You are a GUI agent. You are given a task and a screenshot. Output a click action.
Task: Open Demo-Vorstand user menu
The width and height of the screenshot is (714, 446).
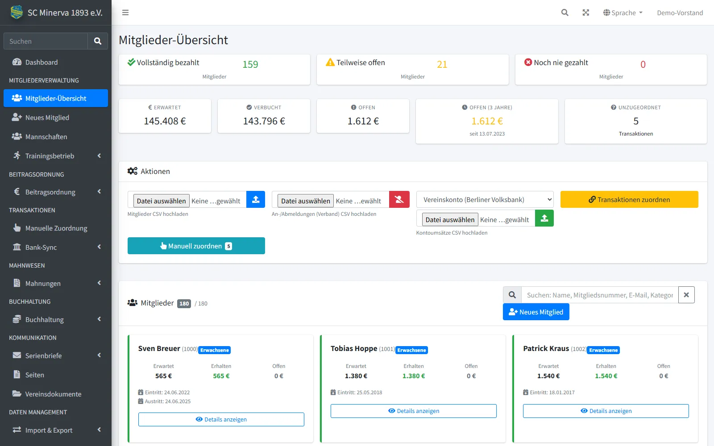coord(680,12)
